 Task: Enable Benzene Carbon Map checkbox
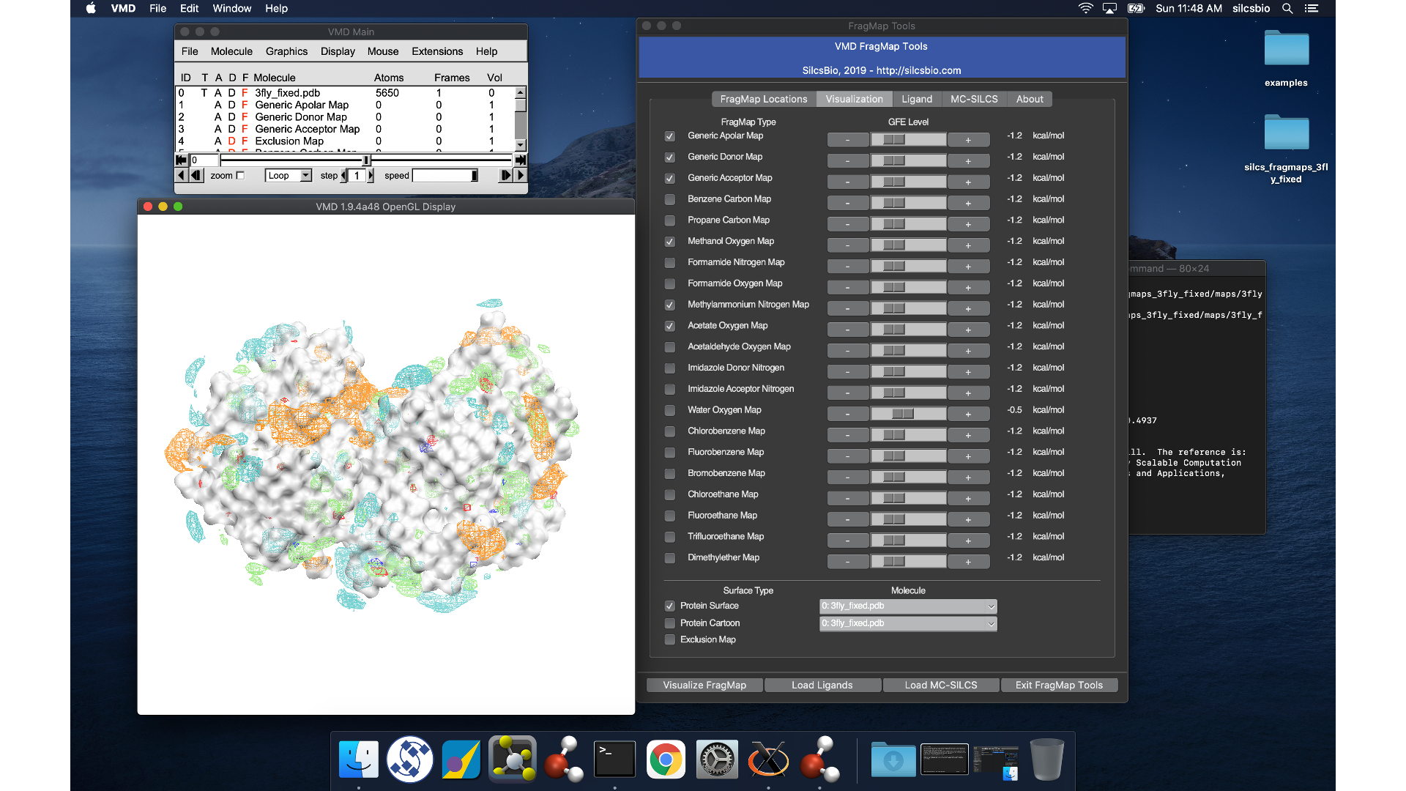(669, 198)
